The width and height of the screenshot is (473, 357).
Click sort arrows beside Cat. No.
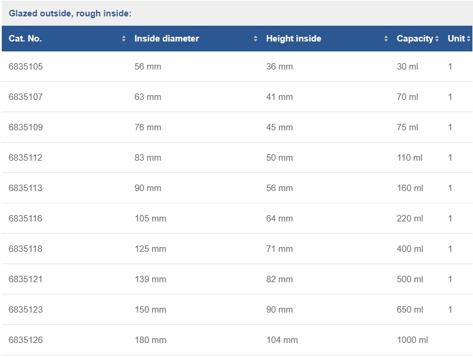124,39
